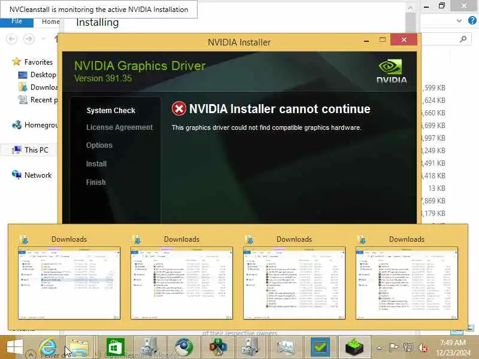
Task: Open the File tab in Explorer
Action: pos(17,22)
